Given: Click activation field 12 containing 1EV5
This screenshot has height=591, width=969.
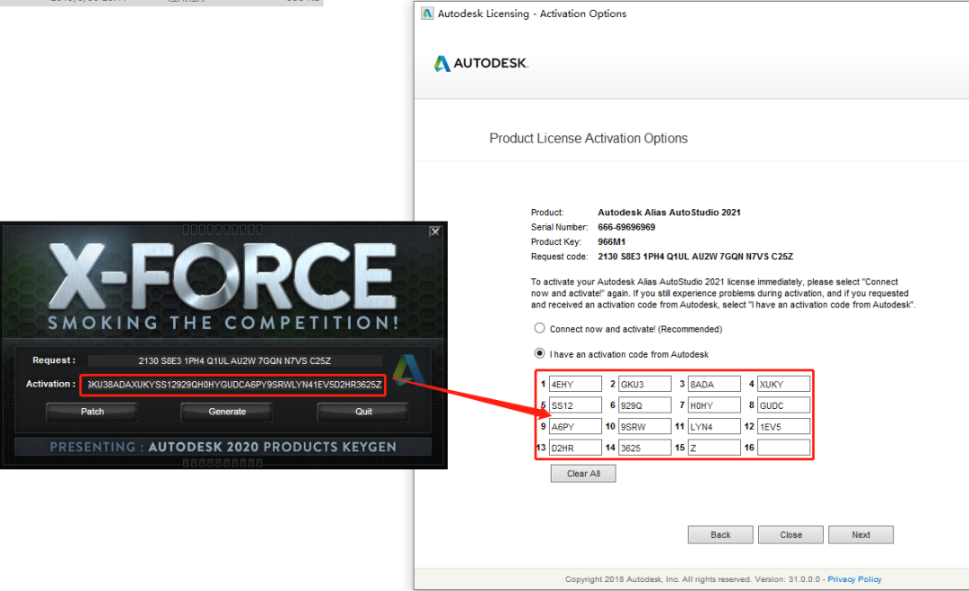Looking at the screenshot, I should point(783,426).
